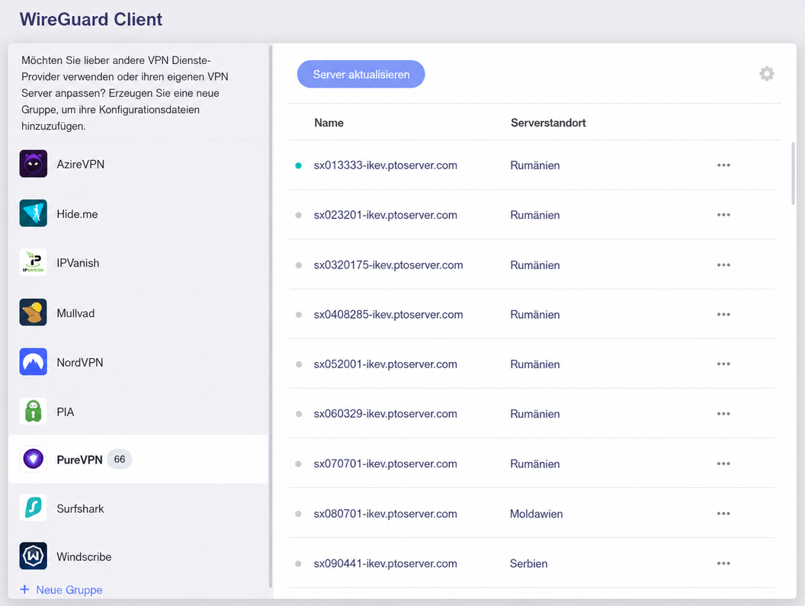Create a new group with Neue Gruppe

coord(61,589)
